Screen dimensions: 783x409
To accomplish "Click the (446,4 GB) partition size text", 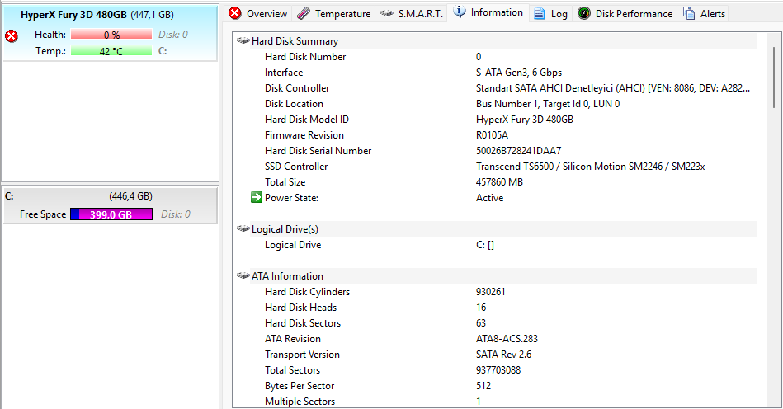I will (x=131, y=196).
